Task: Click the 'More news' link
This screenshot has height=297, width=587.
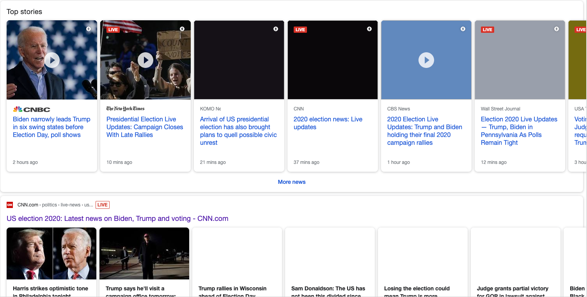Action: point(291,182)
